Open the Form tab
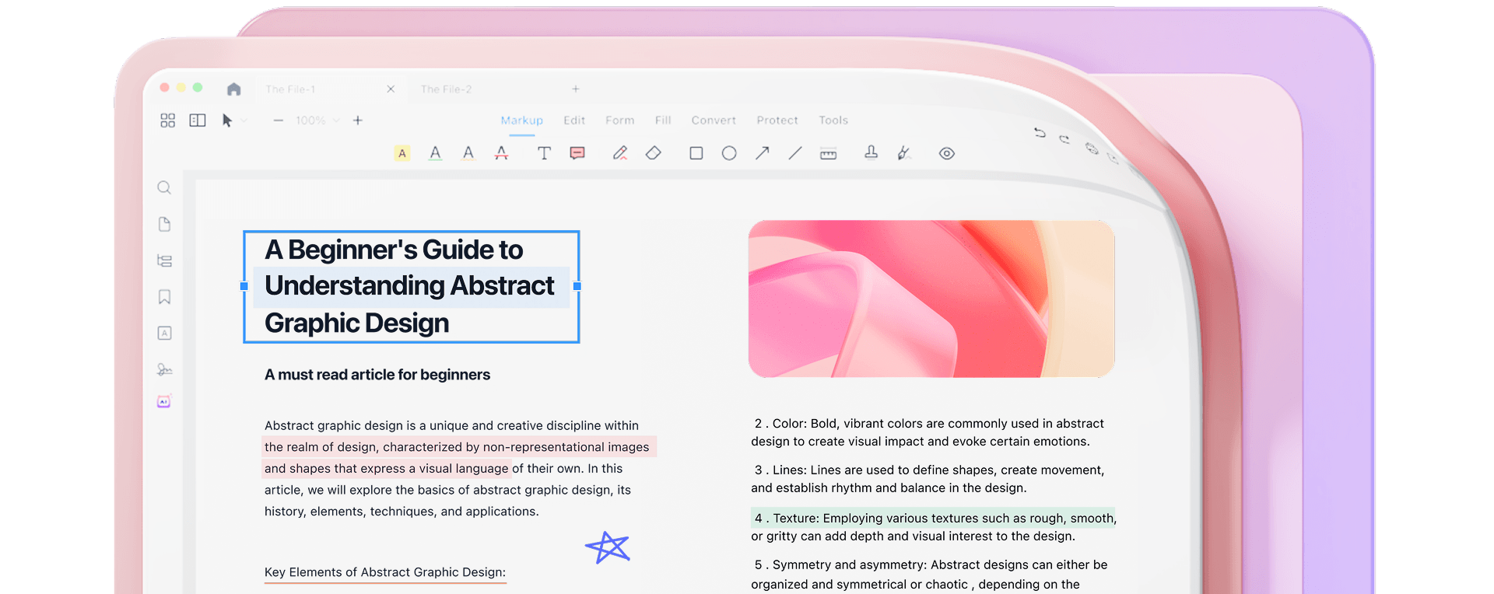Viewport: 1494px width, 594px height. tap(620, 121)
